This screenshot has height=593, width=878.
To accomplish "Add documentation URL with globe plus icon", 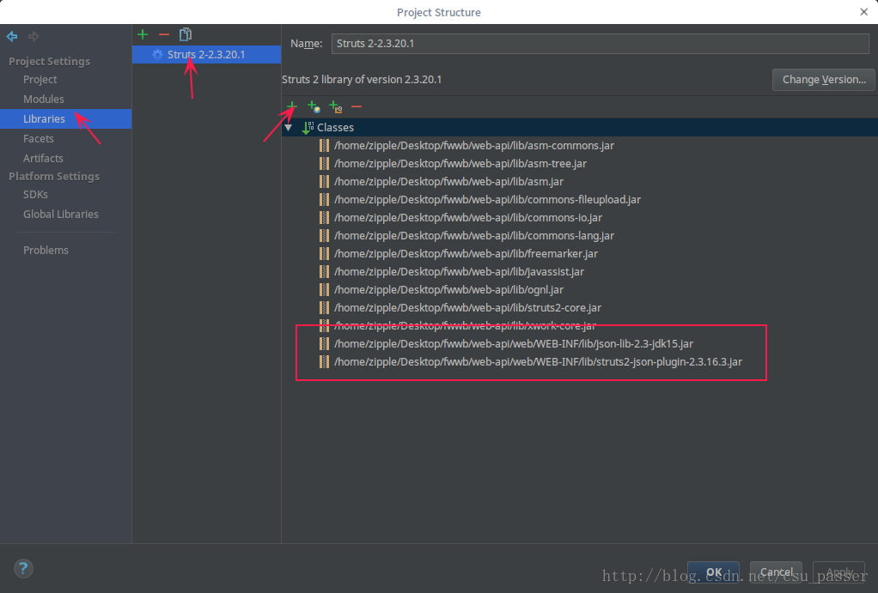I will pyautogui.click(x=314, y=106).
